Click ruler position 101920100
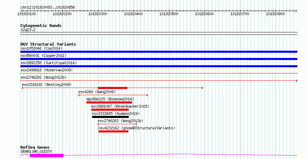Viewport: 307px width, 159px height. click(27, 14)
